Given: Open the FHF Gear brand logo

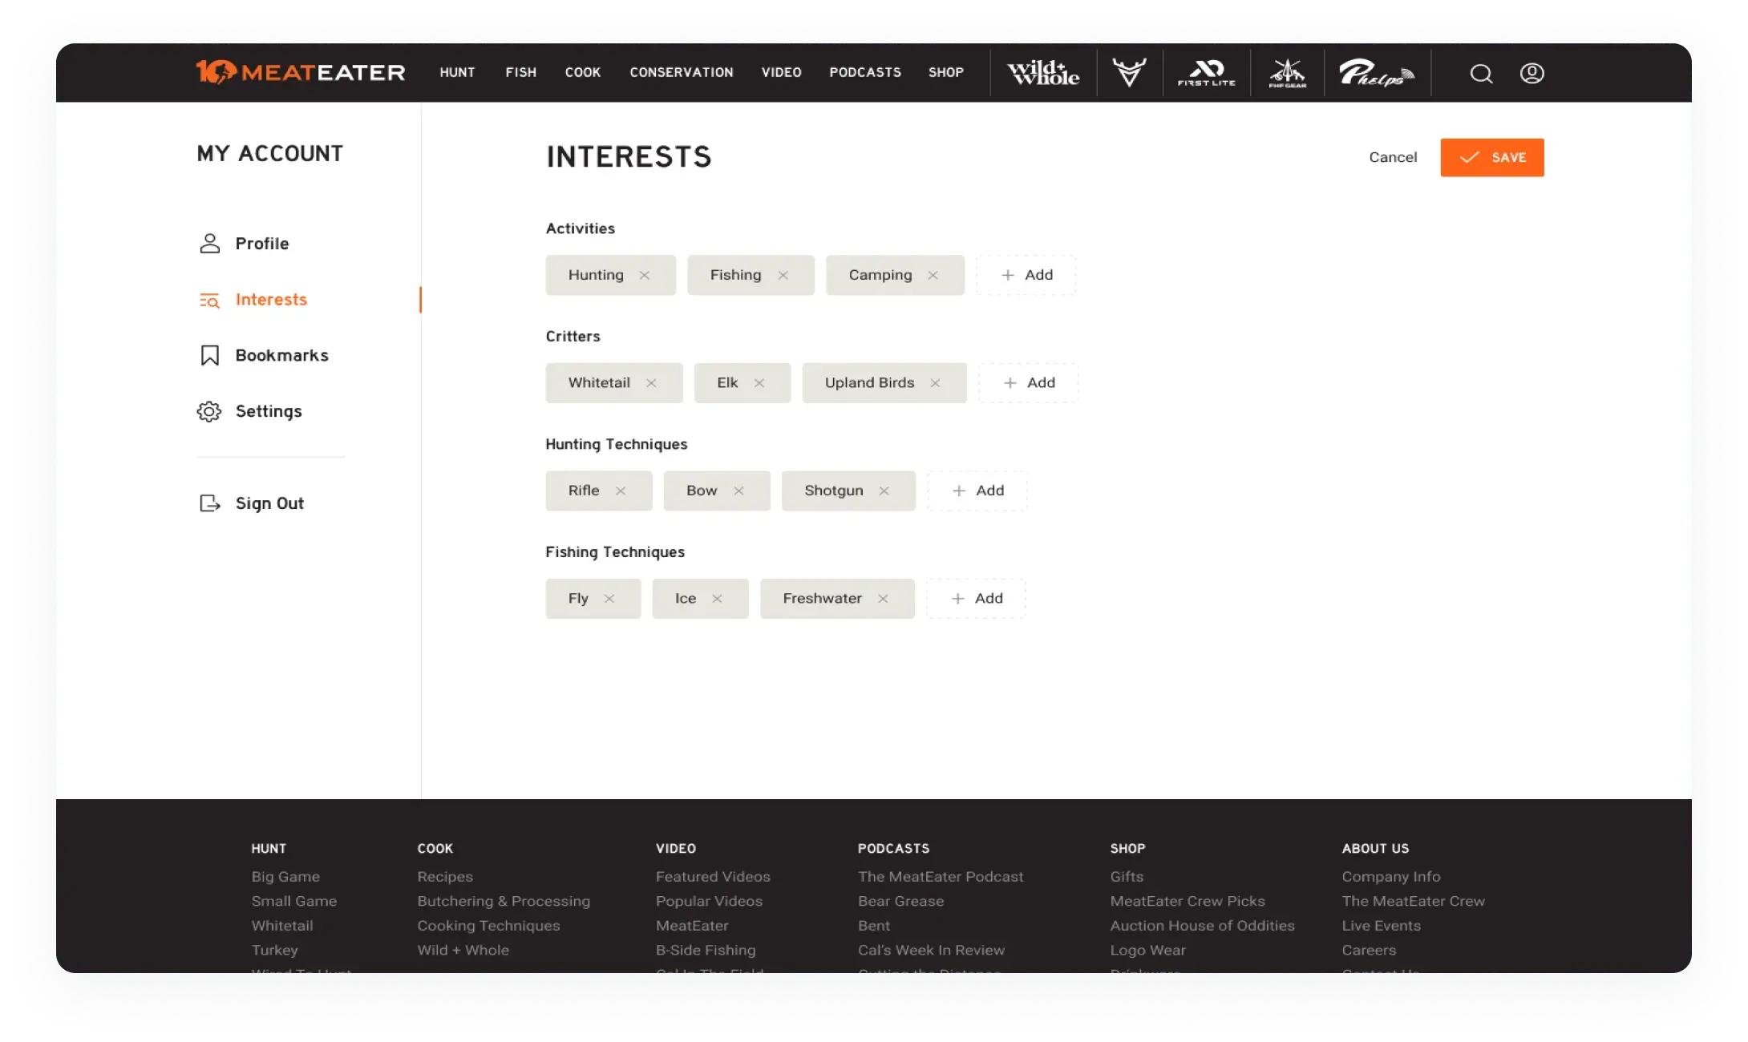Looking at the screenshot, I should pos(1287,73).
